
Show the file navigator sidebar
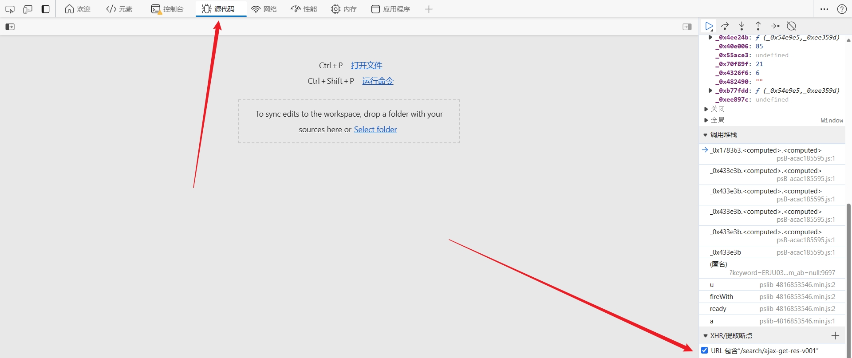click(10, 27)
